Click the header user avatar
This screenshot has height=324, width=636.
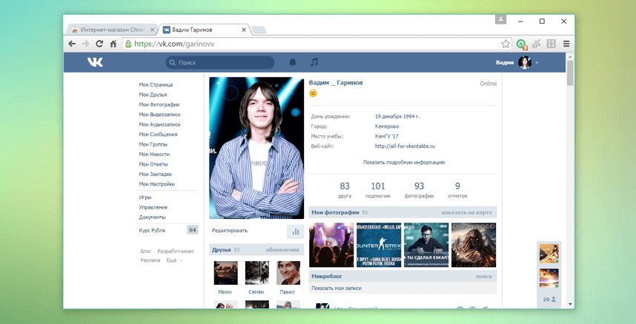[525, 62]
